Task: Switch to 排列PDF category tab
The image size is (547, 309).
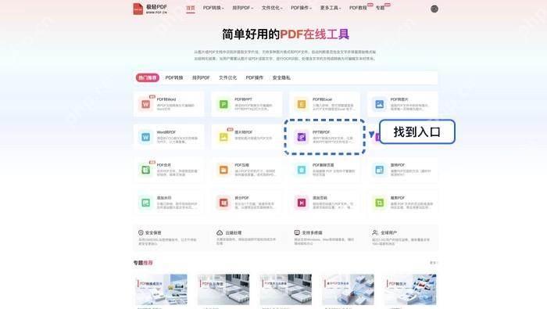Action: coord(201,77)
